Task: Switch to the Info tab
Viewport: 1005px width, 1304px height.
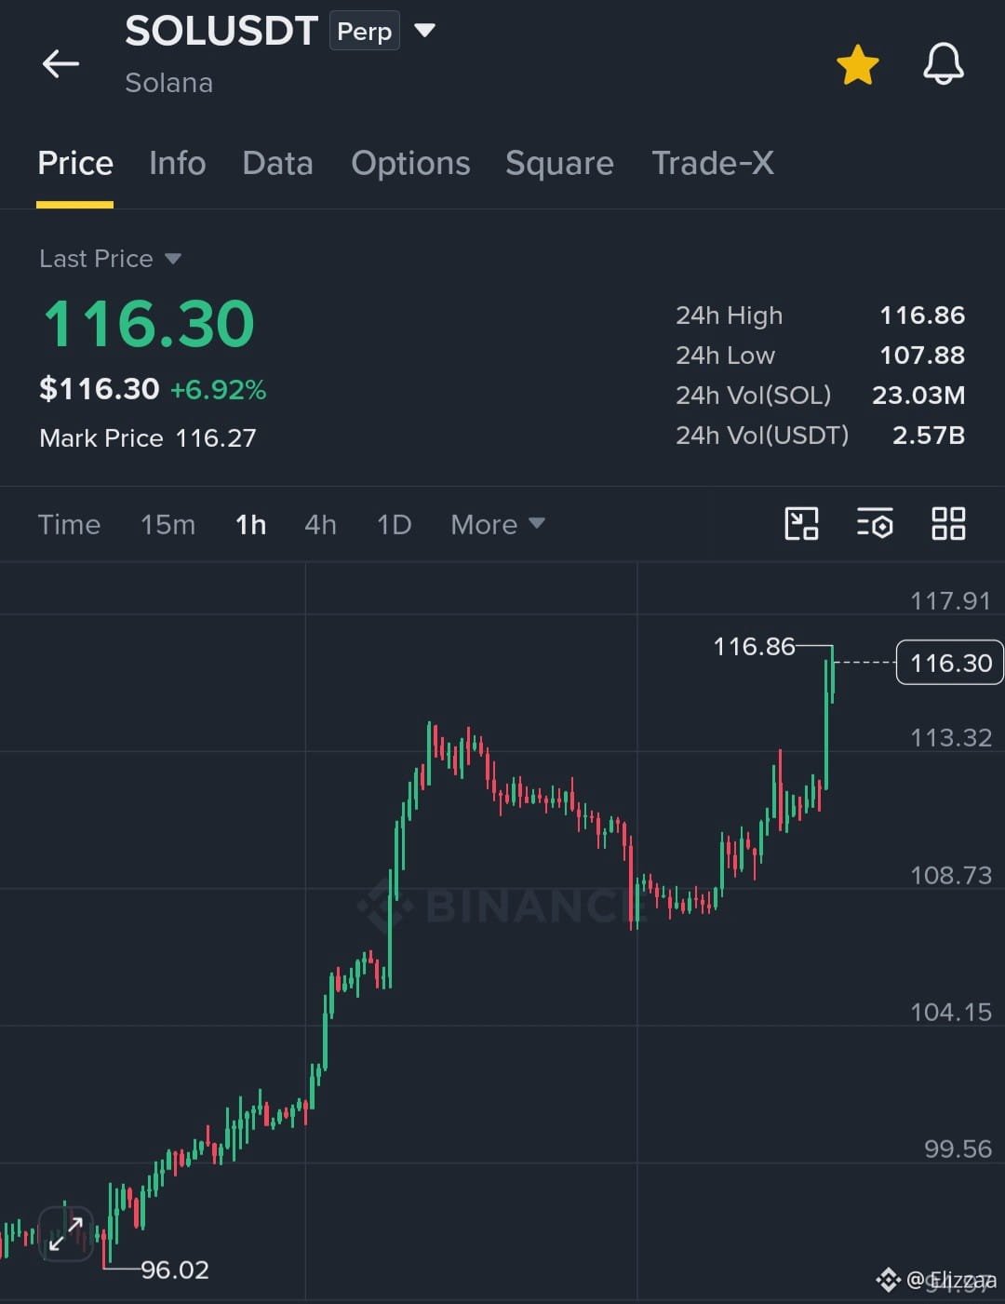Action: [x=177, y=164]
